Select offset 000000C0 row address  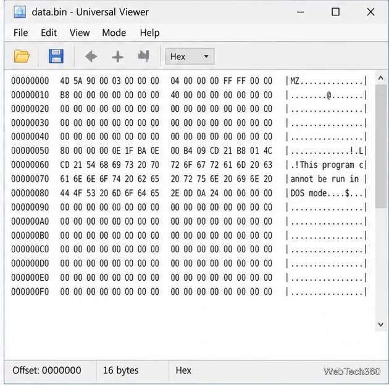point(30,249)
